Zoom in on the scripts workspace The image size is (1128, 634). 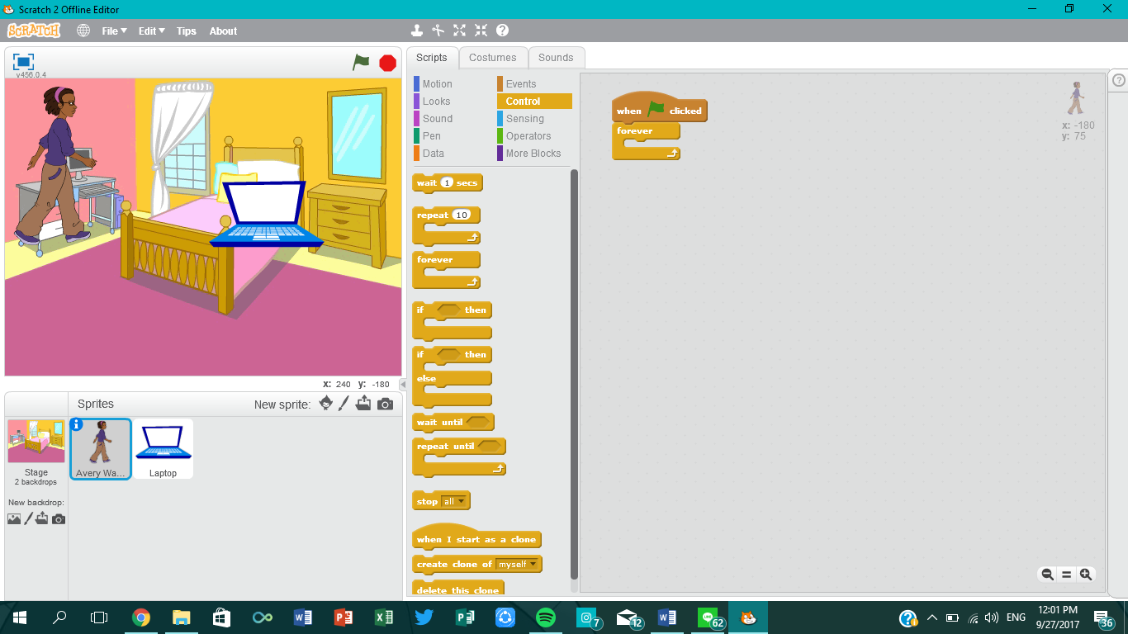pyautogui.click(x=1086, y=574)
